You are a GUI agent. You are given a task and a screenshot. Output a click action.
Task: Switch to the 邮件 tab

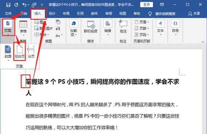94,13
